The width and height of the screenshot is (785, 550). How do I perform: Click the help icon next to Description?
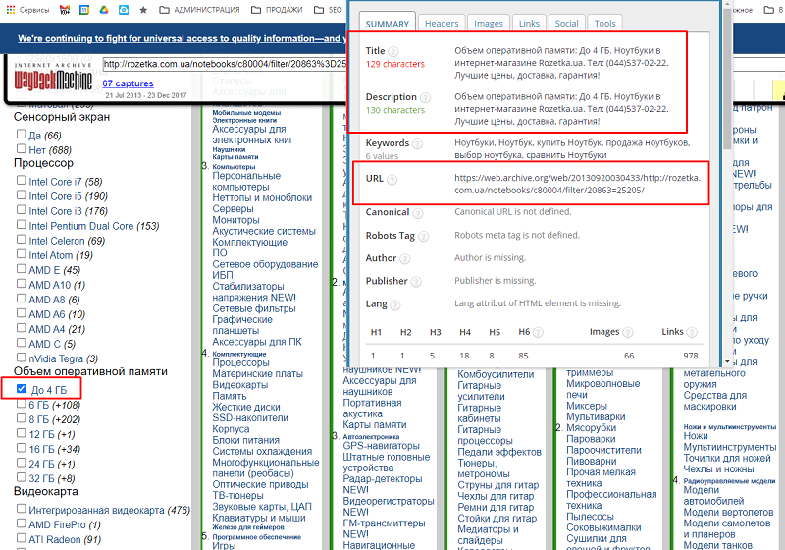coord(425,97)
